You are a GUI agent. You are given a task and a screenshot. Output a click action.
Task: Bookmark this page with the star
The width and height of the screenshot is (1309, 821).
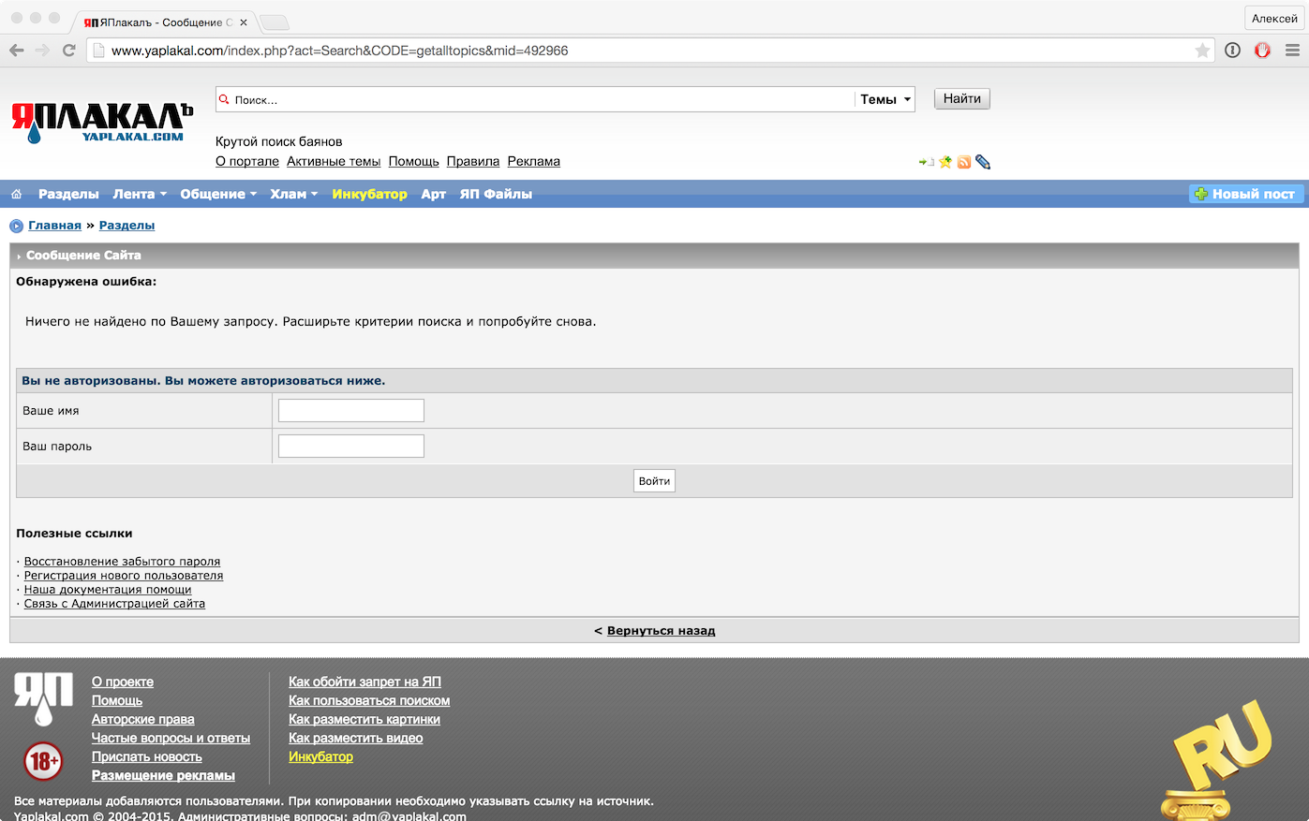coord(1202,51)
